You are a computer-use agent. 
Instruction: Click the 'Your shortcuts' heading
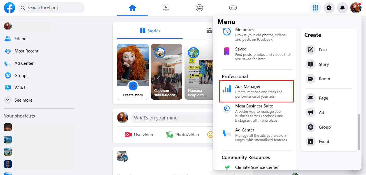tap(19, 116)
